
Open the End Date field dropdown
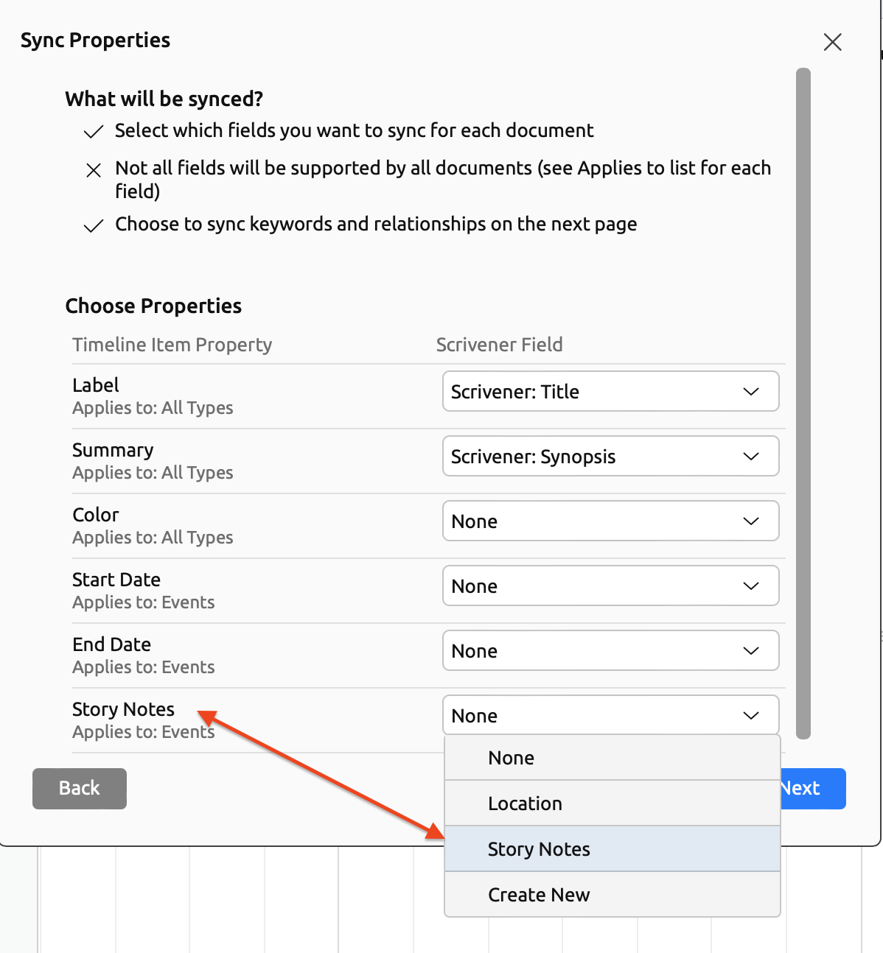click(610, 650)
